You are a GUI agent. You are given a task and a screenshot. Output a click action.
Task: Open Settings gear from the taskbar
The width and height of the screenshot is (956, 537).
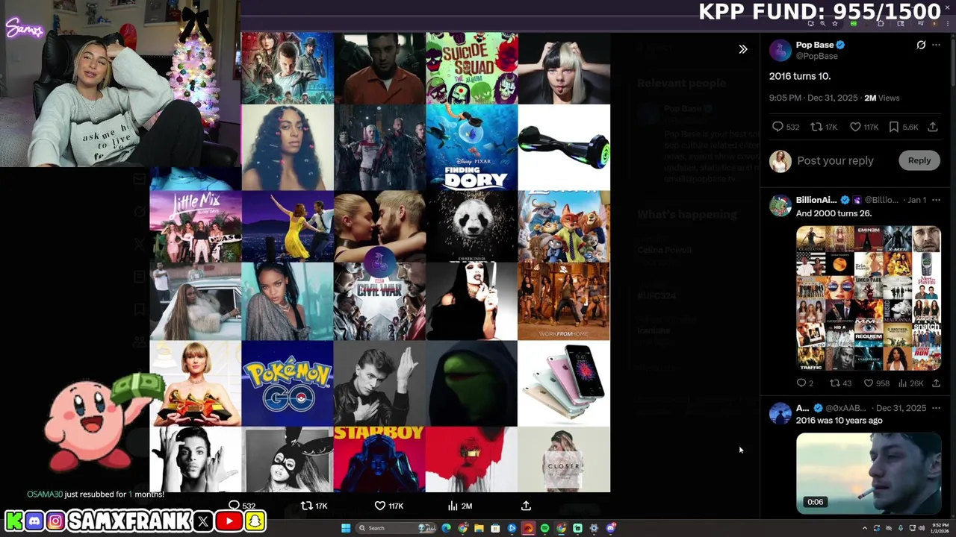coord(594,528)
